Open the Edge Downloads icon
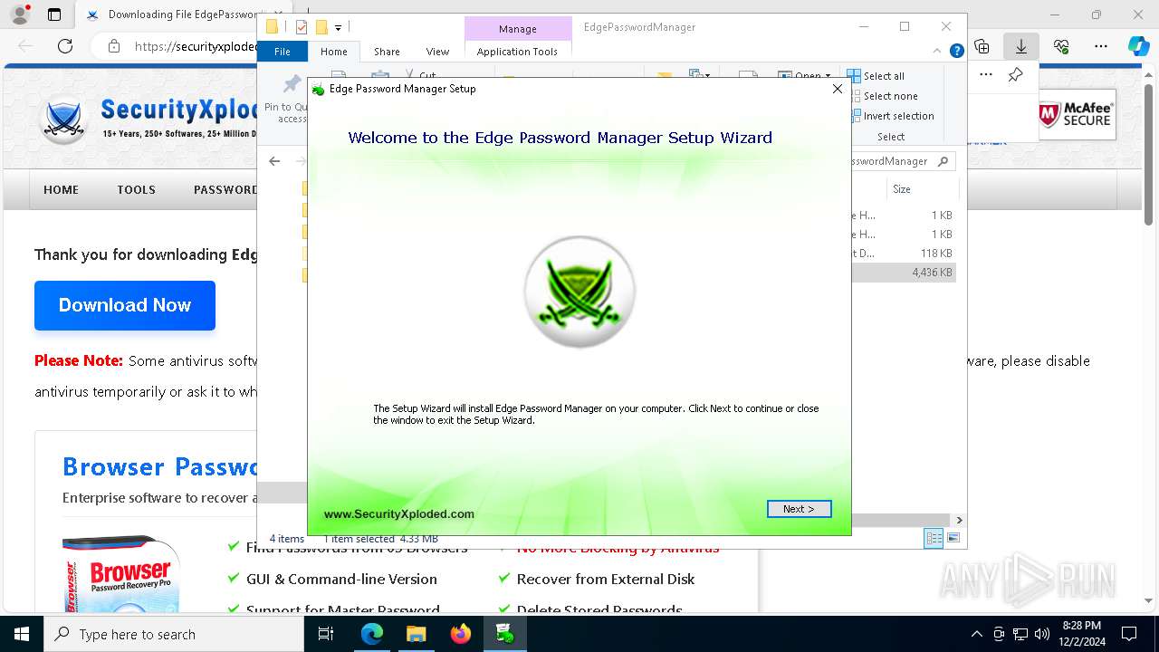This screenshot has width=1159, height=652. (x=1021, y=46)
